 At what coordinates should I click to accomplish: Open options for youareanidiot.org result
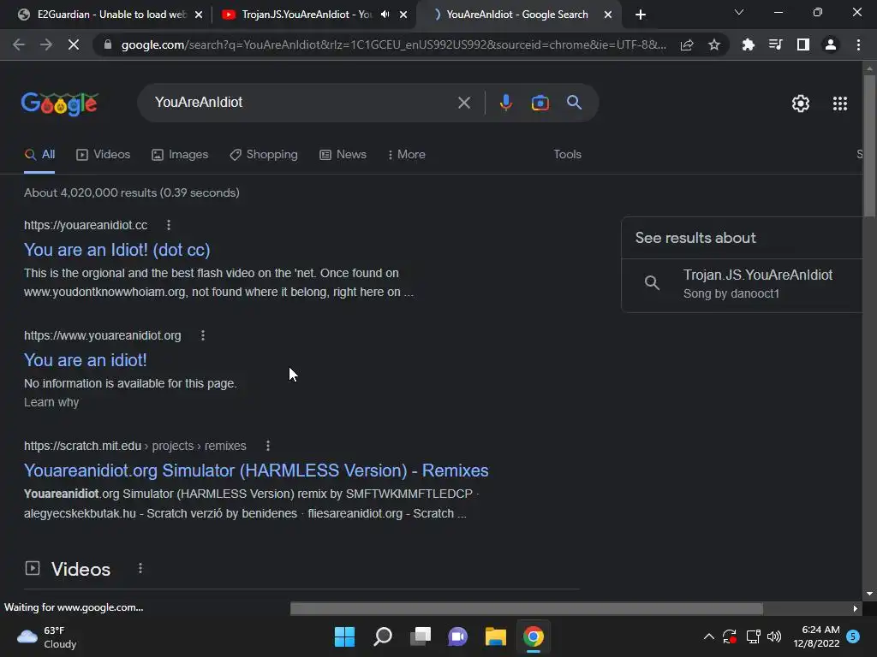[x=202, y=335]
